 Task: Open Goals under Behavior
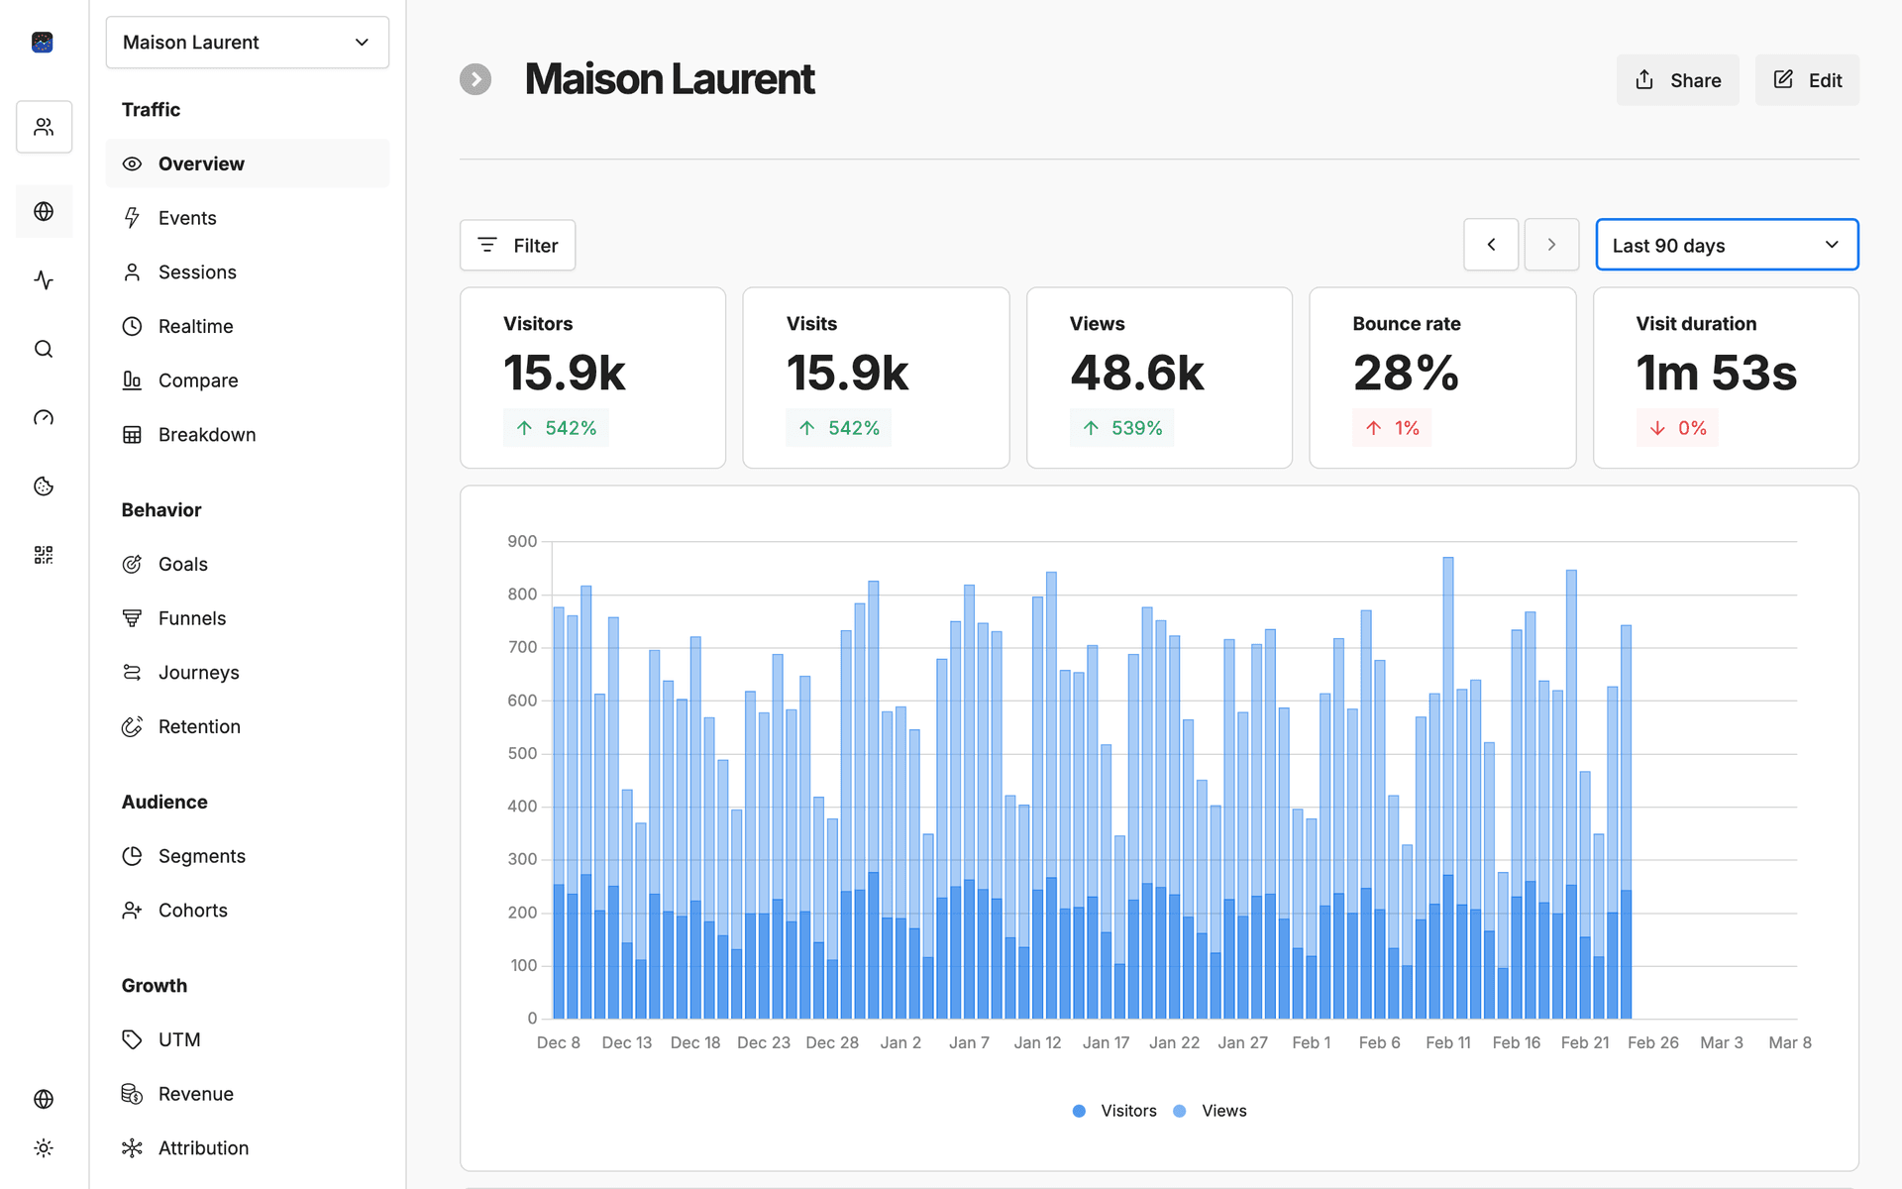248,564
